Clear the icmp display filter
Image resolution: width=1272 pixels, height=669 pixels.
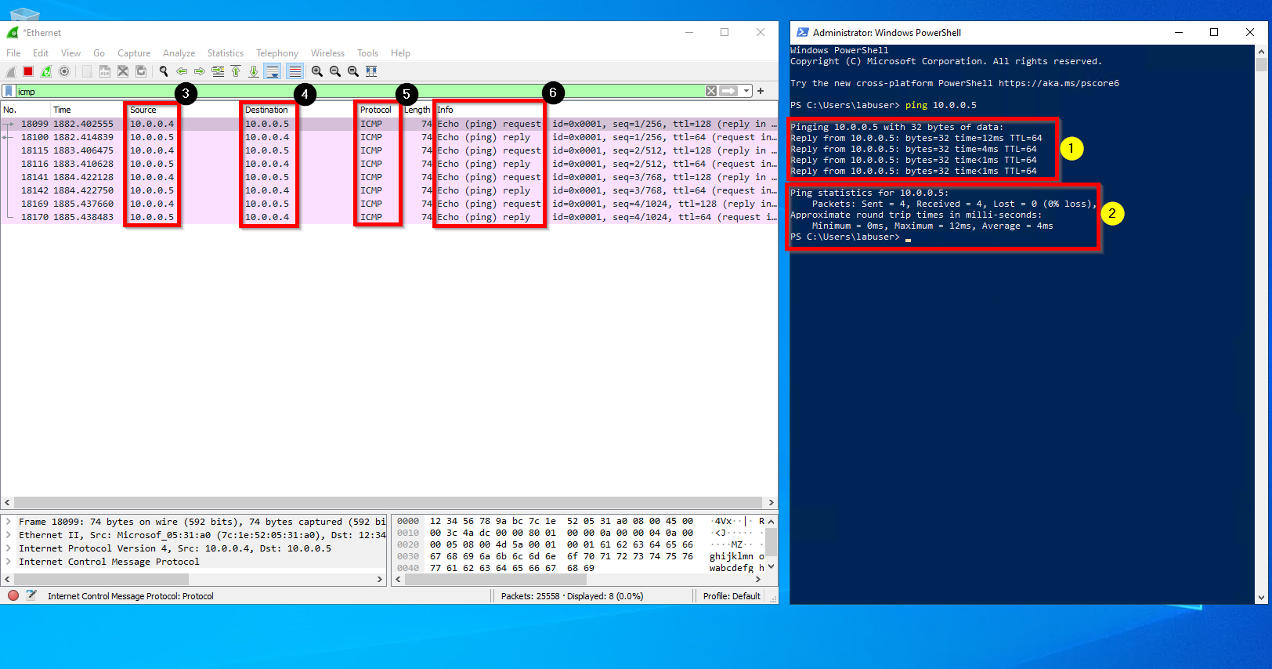[x=711, y=91]
